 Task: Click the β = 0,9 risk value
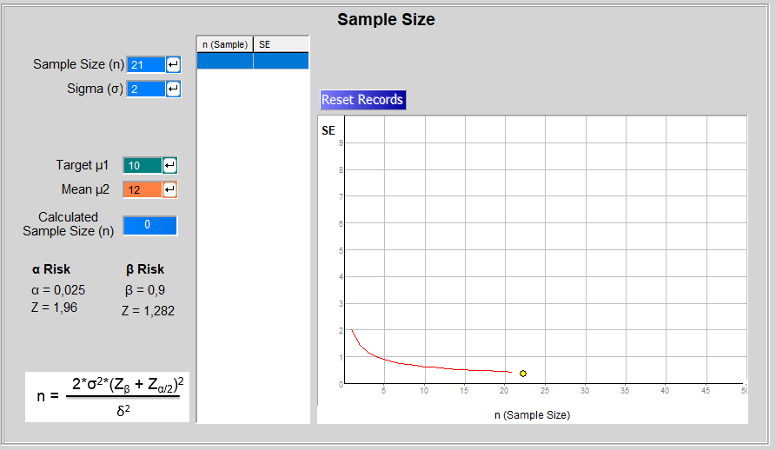coord(145,290)
